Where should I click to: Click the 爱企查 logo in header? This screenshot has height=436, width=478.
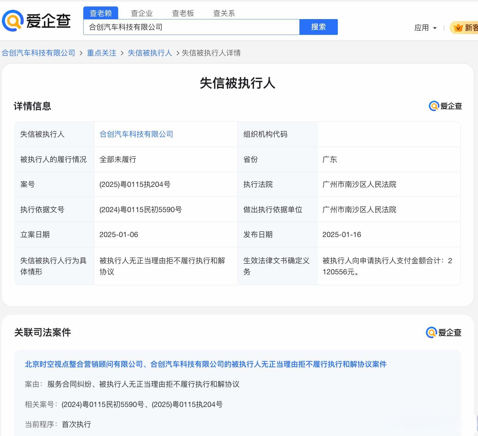click(x=36, y=21)
